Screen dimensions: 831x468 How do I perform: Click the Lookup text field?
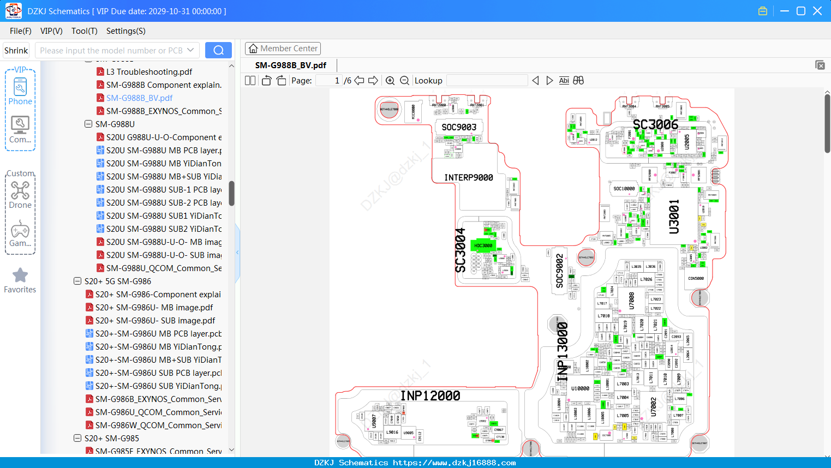pyautogui.click(x=487, y=80)
